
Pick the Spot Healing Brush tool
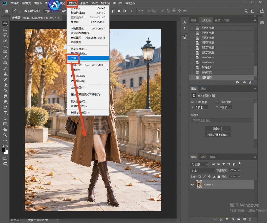click(5, 63)
